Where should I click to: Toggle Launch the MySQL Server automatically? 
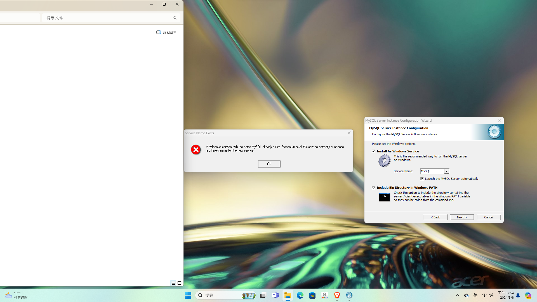(422, 179)
